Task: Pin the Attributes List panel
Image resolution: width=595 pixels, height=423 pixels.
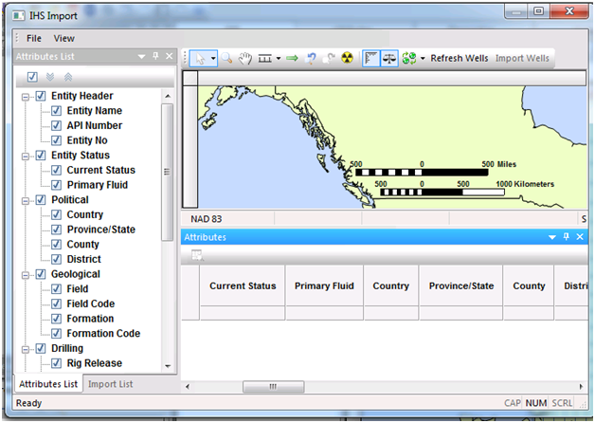Action: [x=155, y=57]
